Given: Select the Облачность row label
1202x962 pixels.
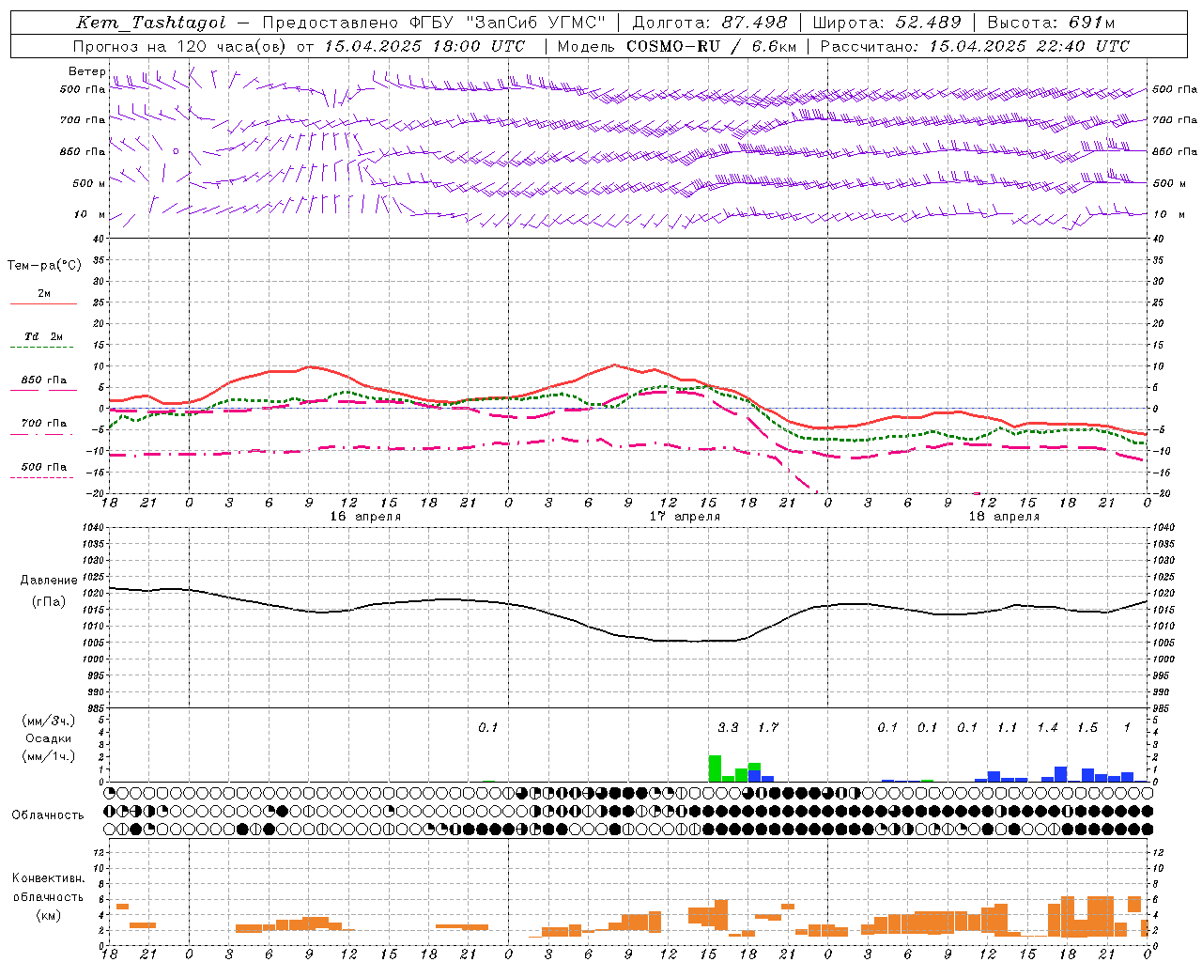Looking at the screenshot, I should [x=48, y=815].
